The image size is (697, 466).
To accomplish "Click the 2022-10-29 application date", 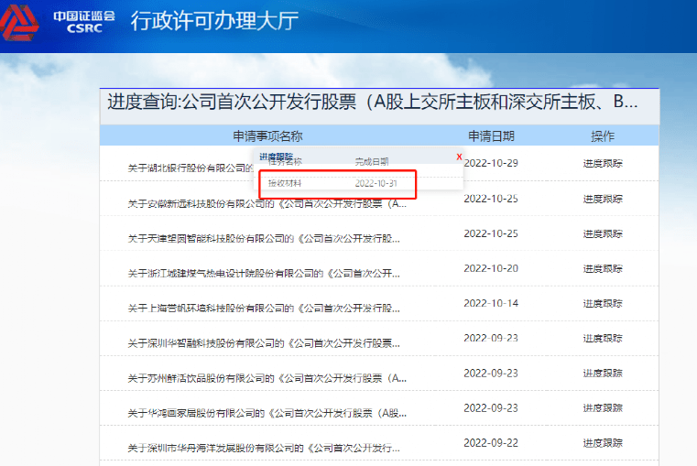I will point(491,163).
